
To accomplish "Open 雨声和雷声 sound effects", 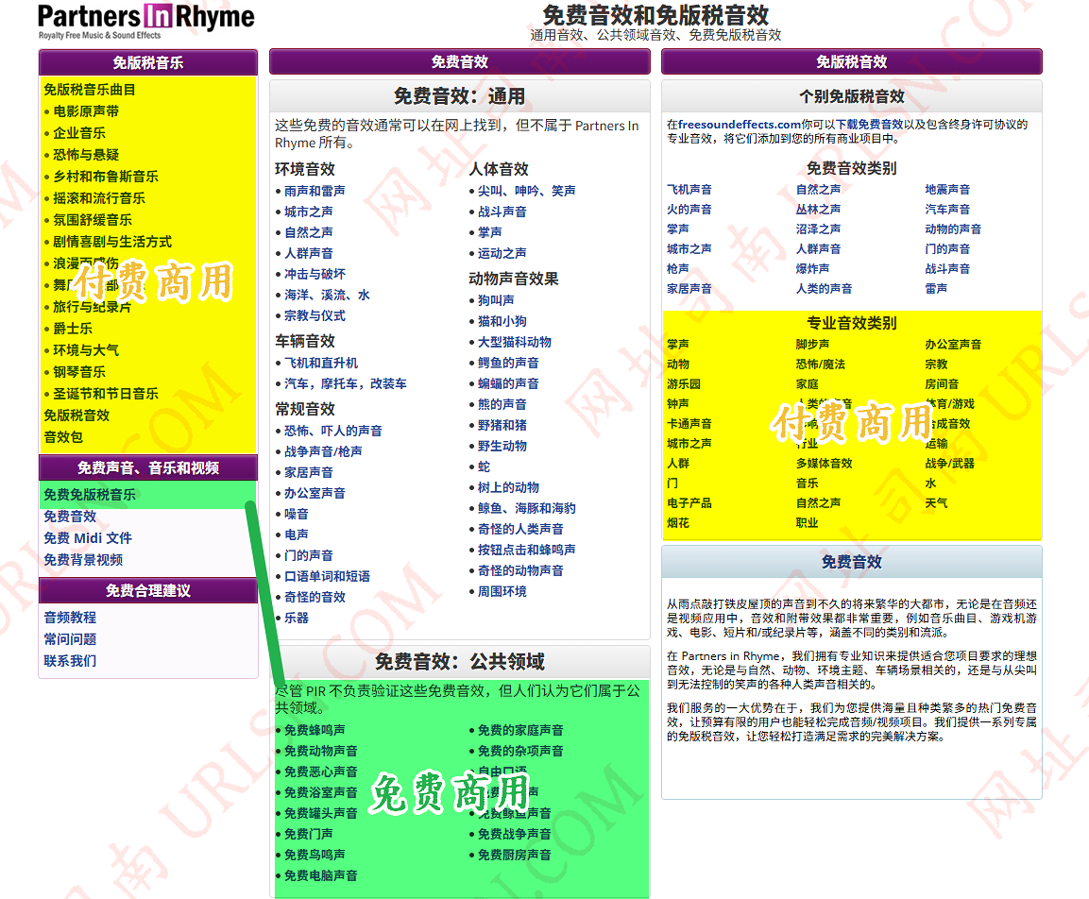I will (x=315, y=191).
